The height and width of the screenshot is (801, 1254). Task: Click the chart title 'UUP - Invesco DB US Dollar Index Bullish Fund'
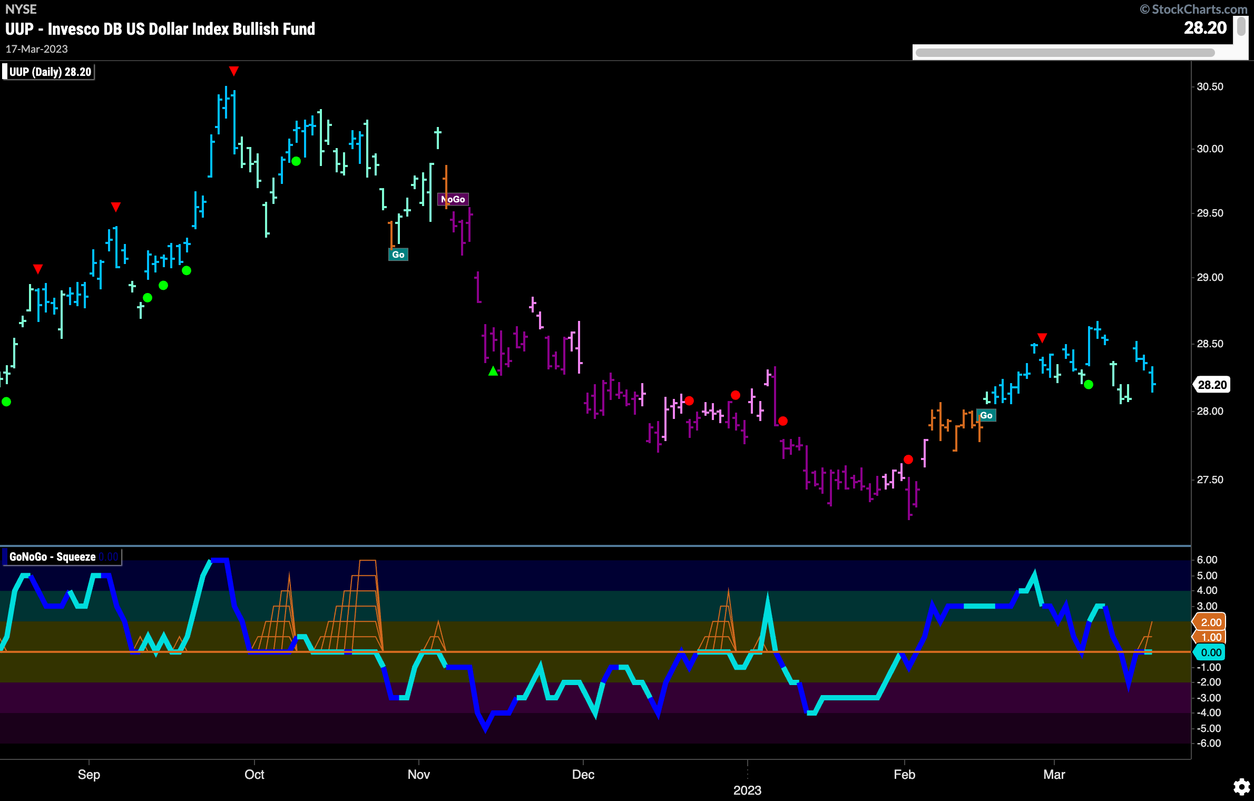pyautogui.click(x=160, y=29)
